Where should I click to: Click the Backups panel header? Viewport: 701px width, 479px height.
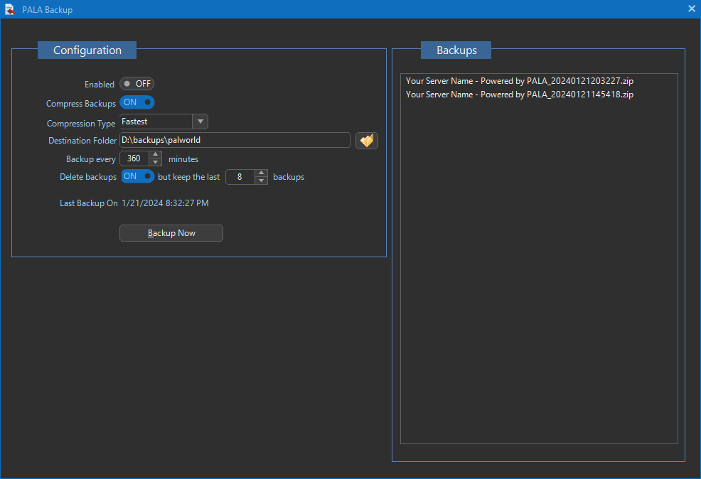(x=456, y=50)
